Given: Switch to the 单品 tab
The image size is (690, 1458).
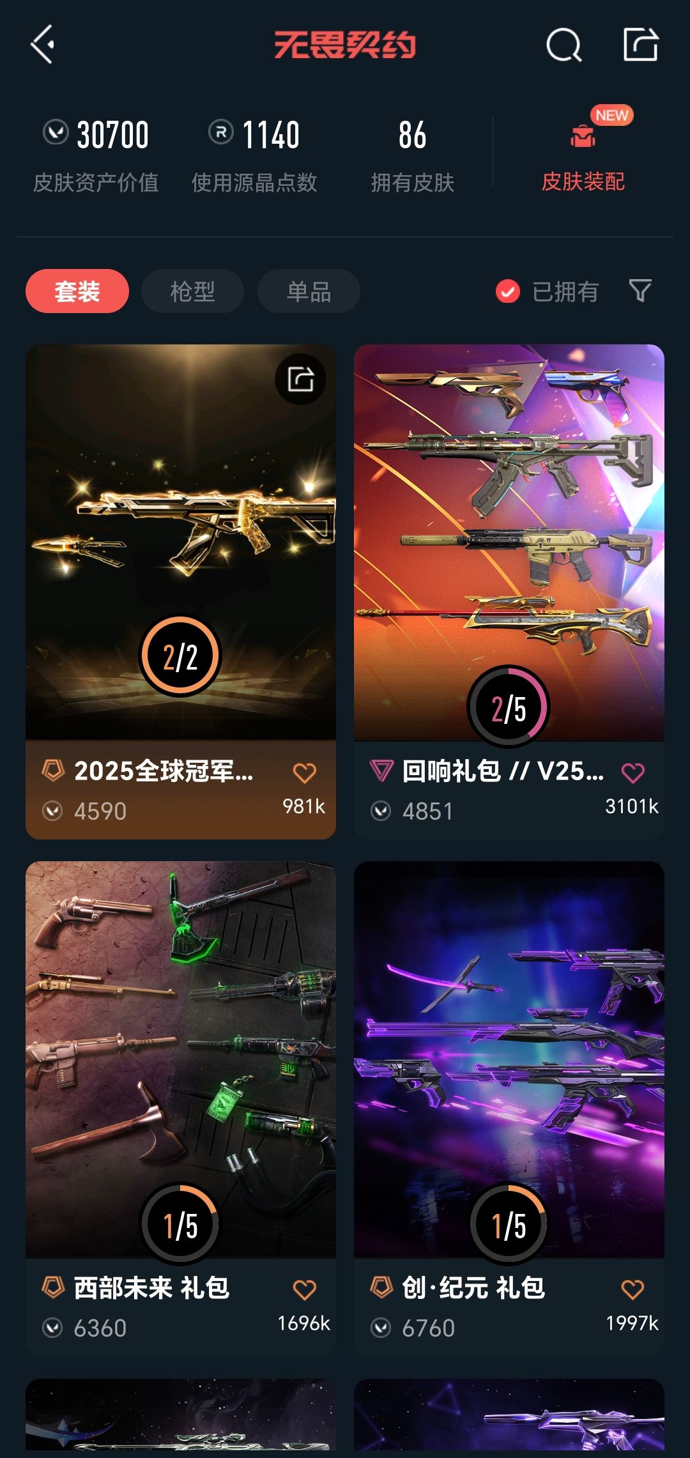Looking at the screenshot, I should click(x=309, y=291).
